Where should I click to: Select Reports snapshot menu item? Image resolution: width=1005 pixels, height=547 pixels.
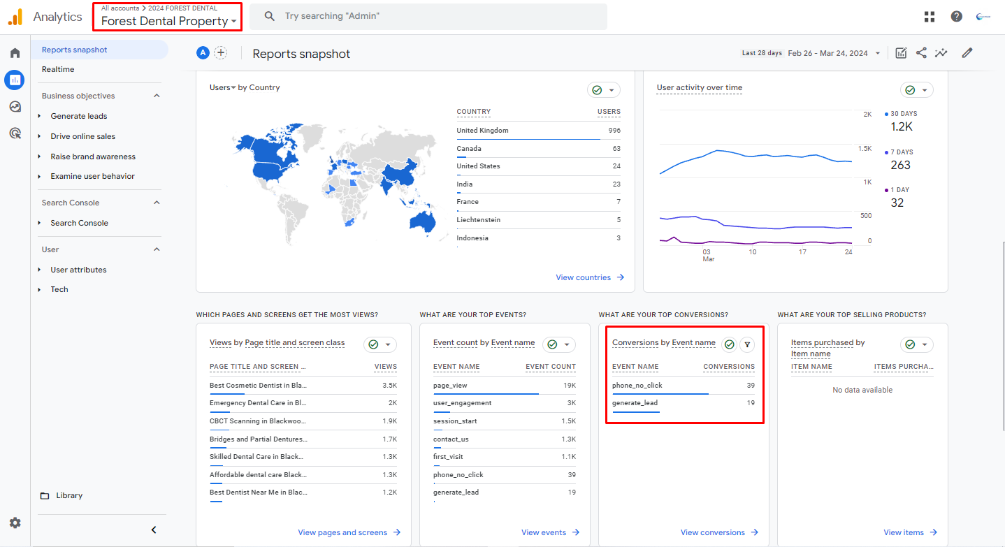99,50
